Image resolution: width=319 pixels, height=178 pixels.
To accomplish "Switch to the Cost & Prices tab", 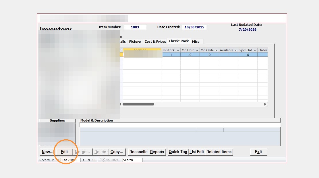I will 155,42.
